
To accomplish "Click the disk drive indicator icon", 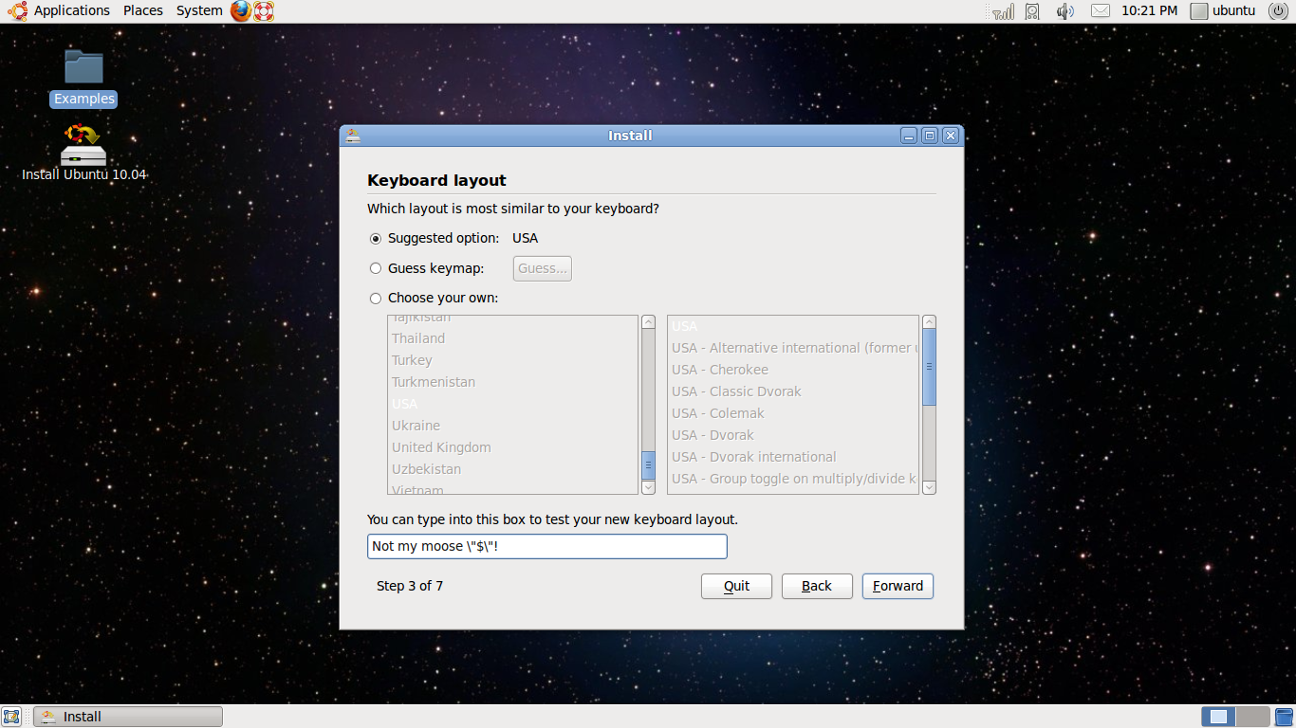I will pyautogui.click(x=1032, y=11).
